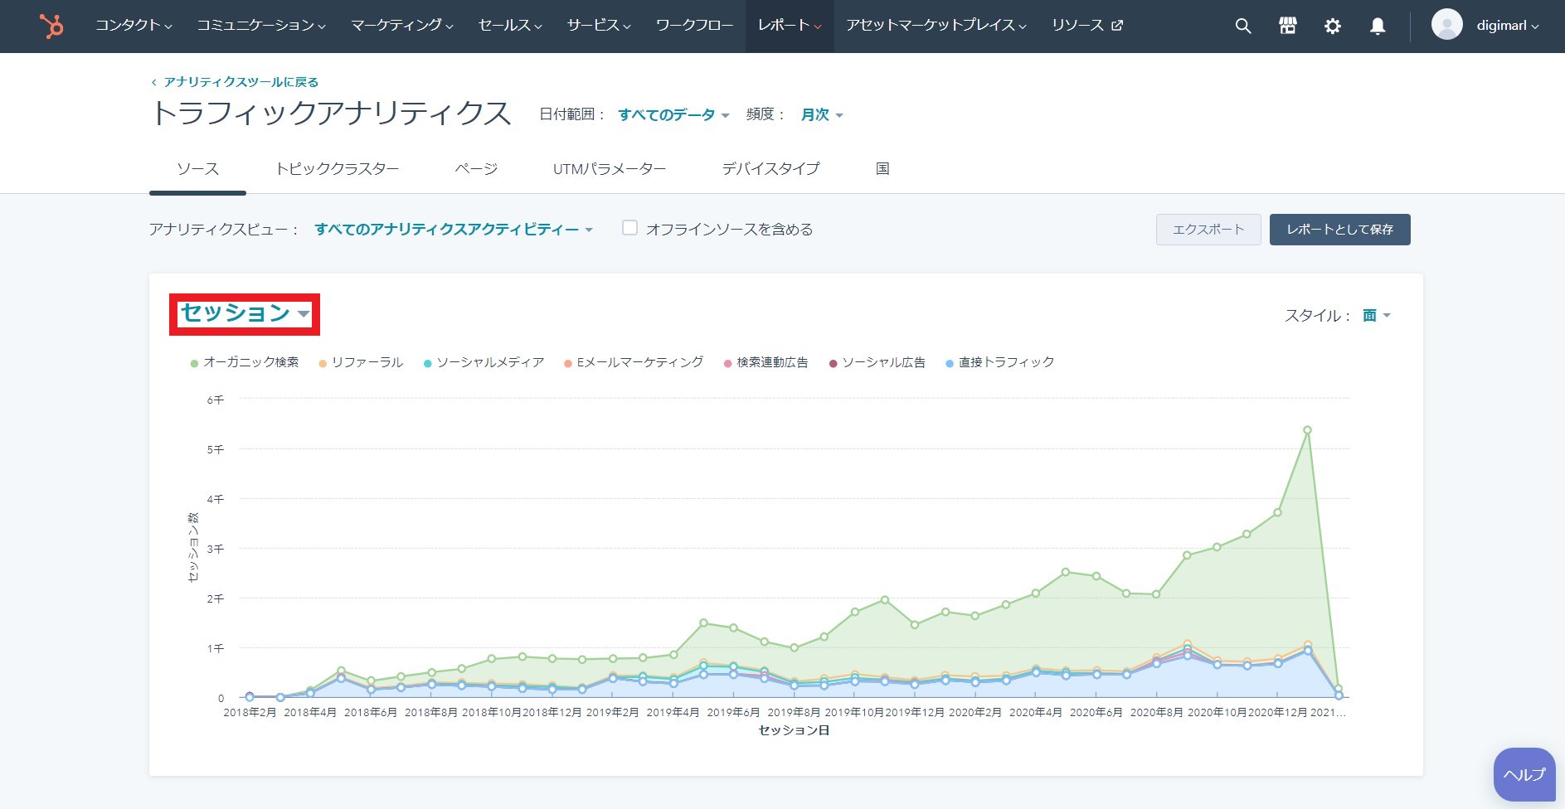Click the エクスポート button
Viewport: 1565px width, 809px height.
[1208, 230]
